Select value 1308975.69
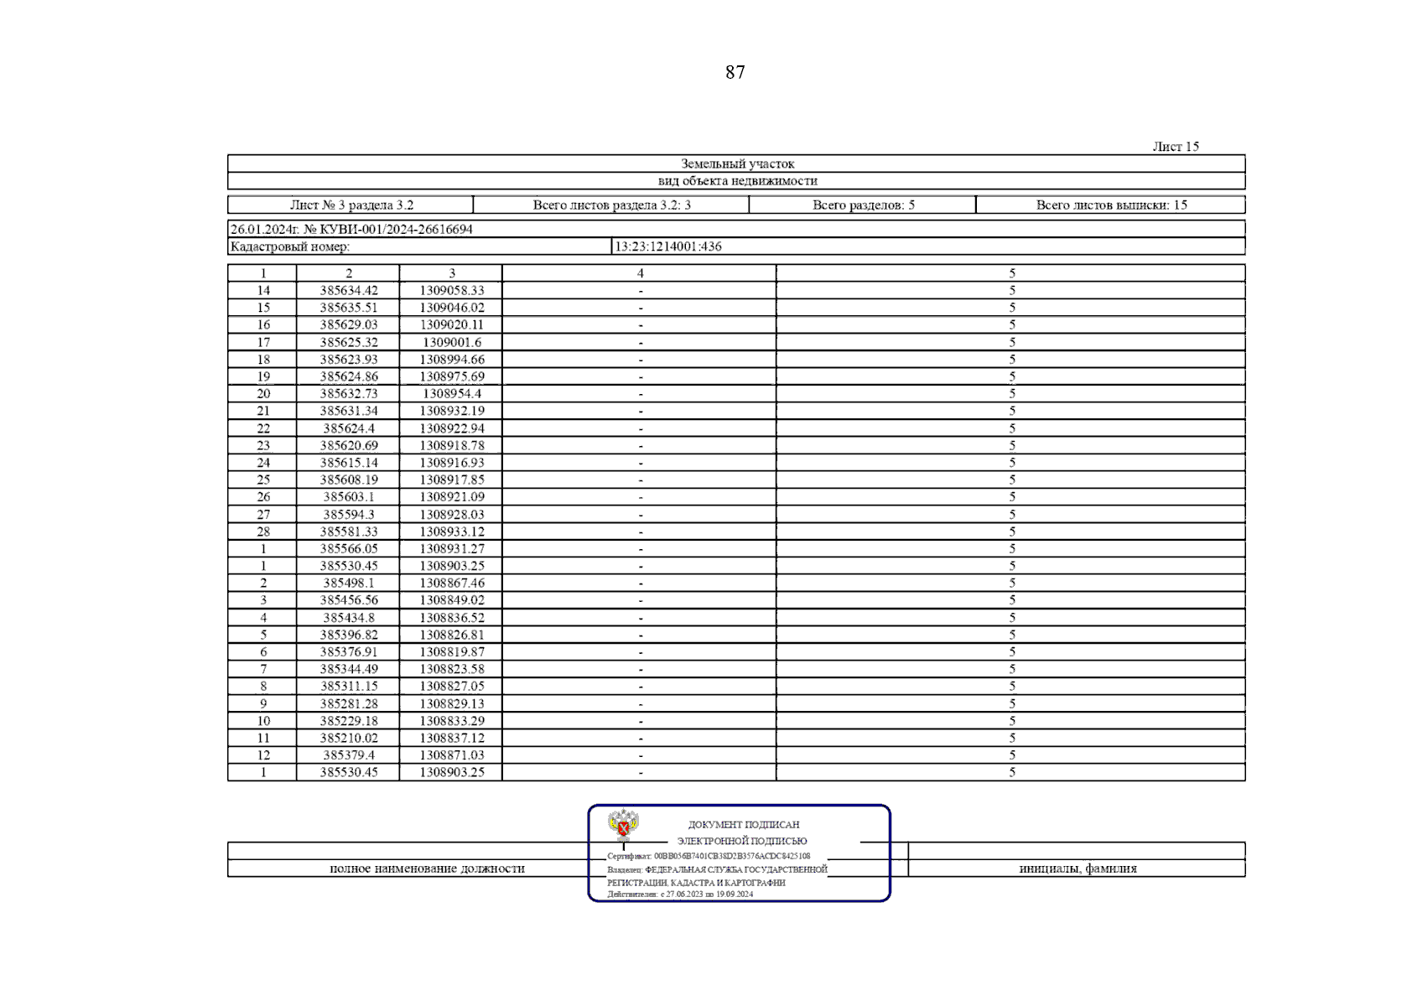Image resolution: width=1423 pixels, height=1006 pixels. click(x=452, y=376)
